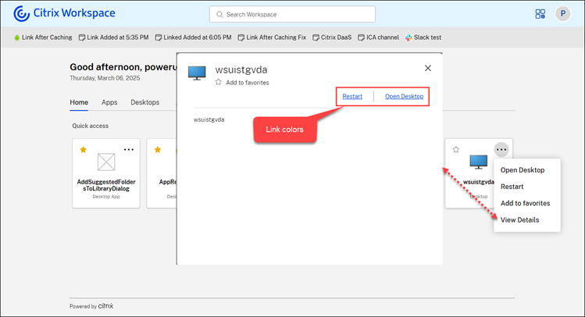This screenshot has width=585, height=317.
Task: Click the wsuistgvda description text in dialog
Action: pyautogui.click(x=209, y=119)
